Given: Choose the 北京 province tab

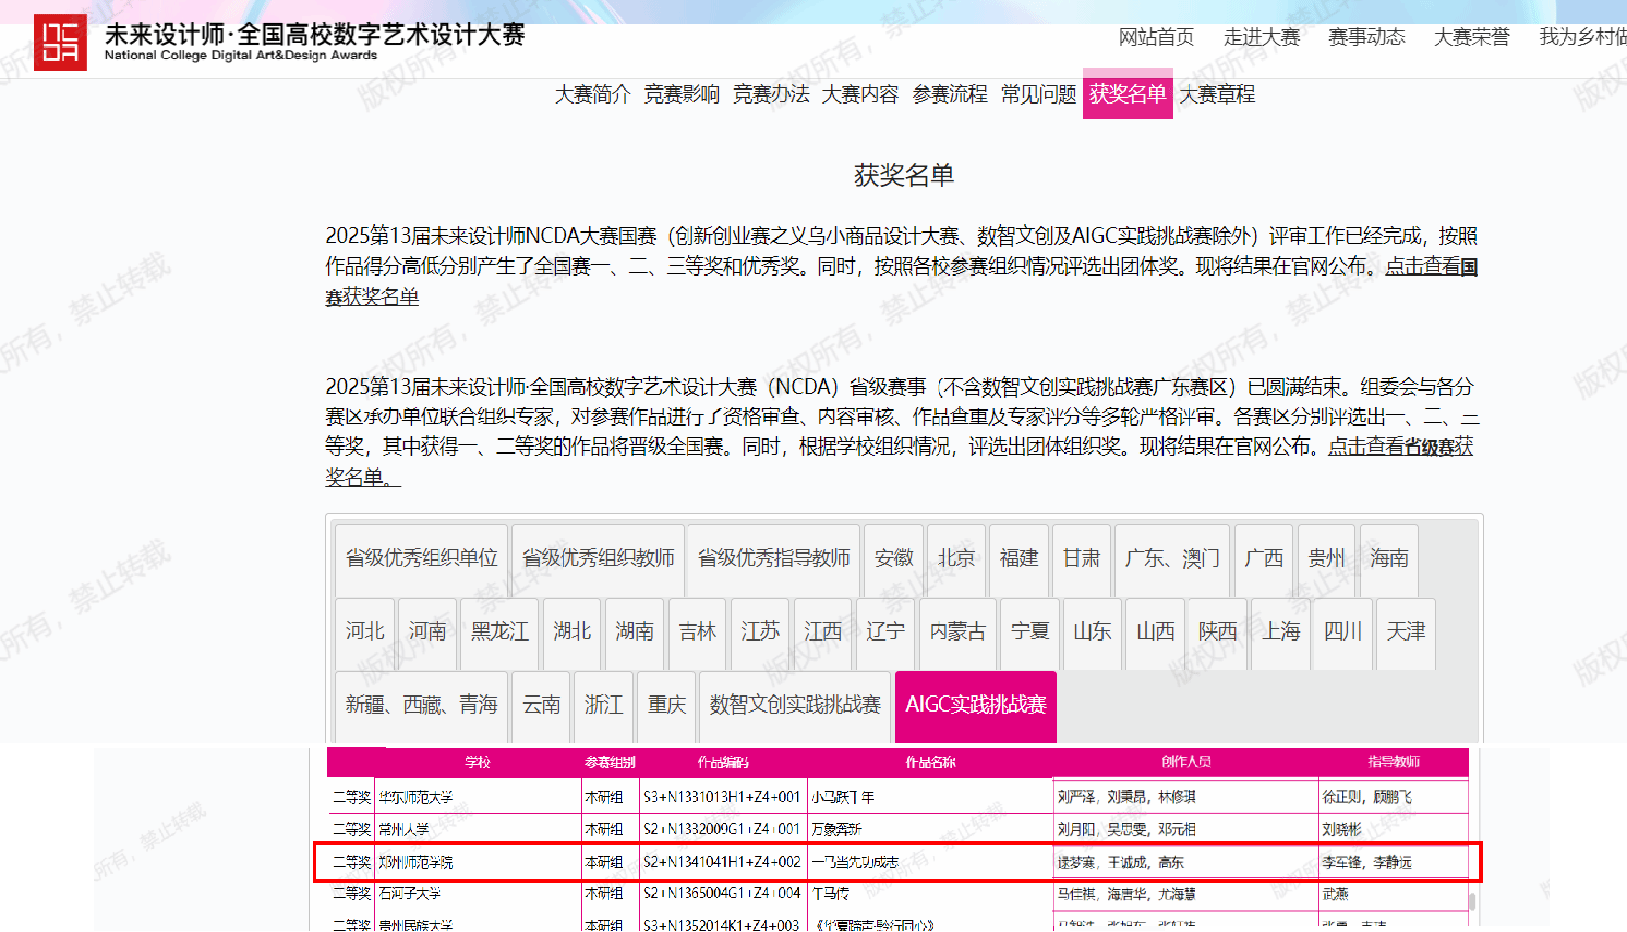Looking at the screenshot, I should 956,558.
